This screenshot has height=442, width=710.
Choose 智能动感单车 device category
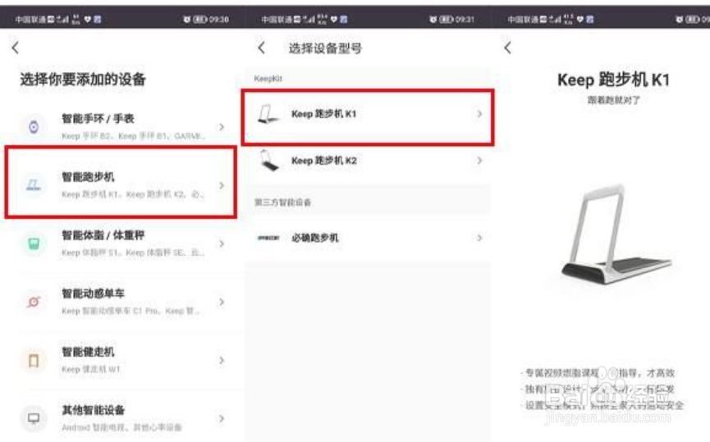(122, 302)
